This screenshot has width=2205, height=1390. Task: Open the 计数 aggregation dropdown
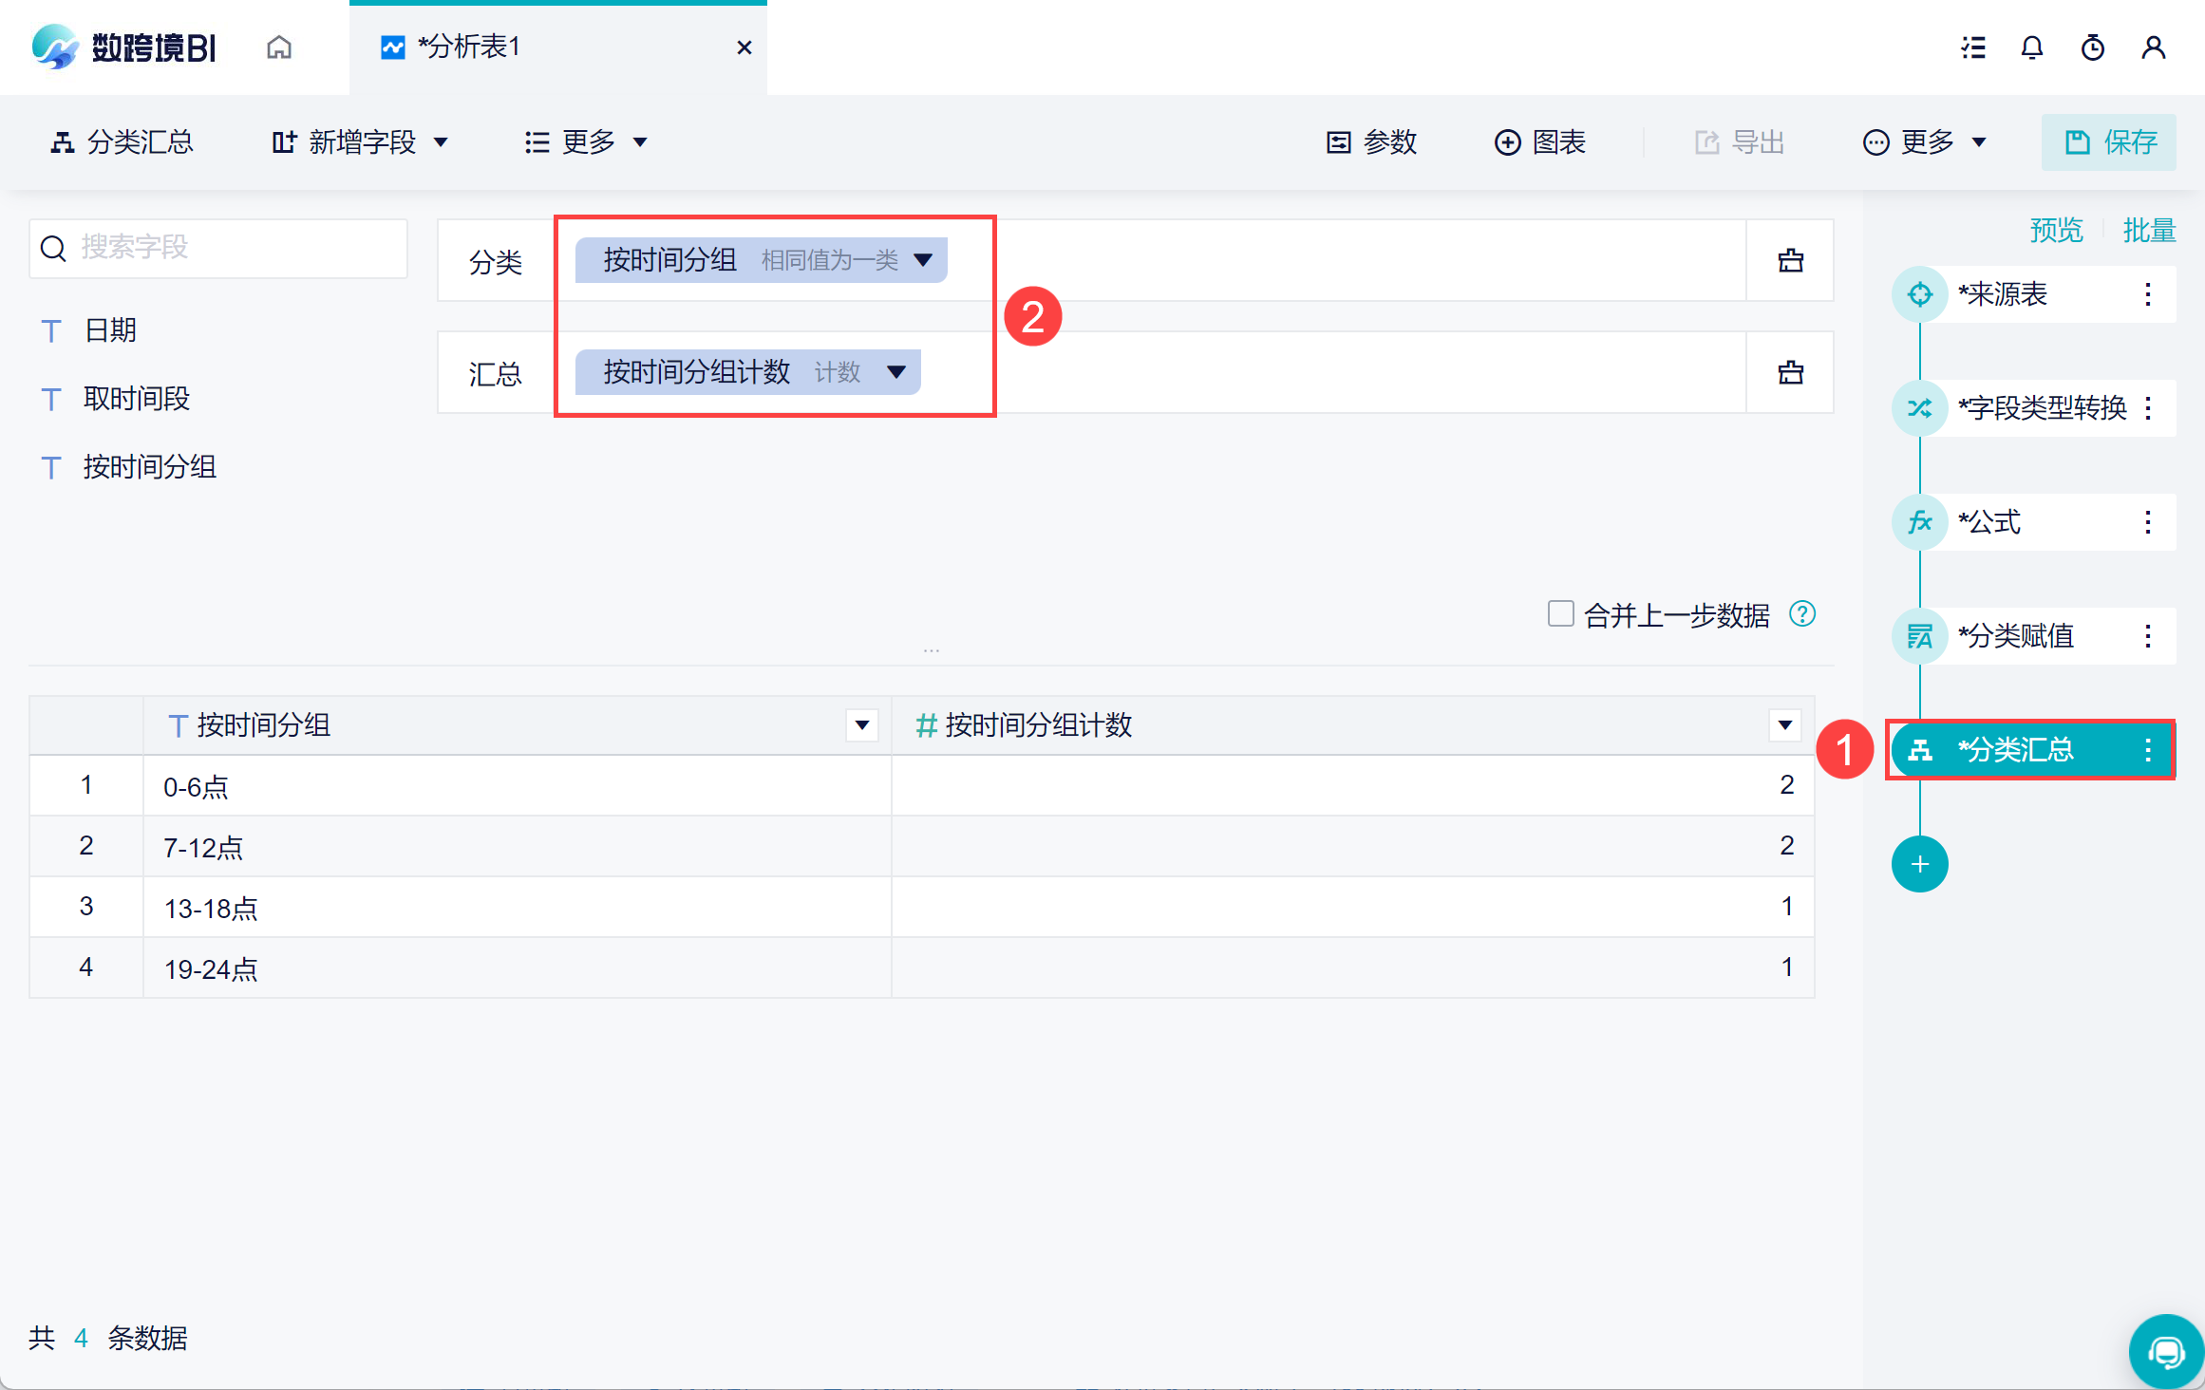point(895,371)
